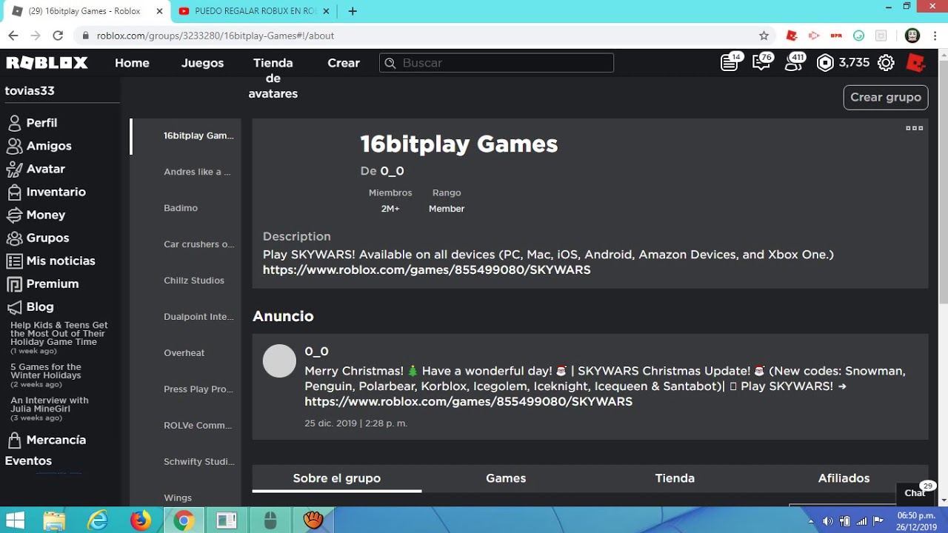Open the Roblox logo home link
The height and width of the screenshot is (533, 948).
coord(47,63)
